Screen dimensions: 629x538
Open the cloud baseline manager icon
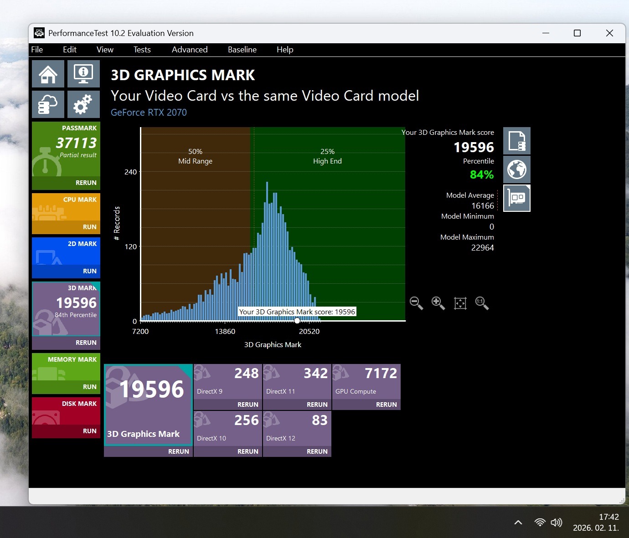(48, 104)
